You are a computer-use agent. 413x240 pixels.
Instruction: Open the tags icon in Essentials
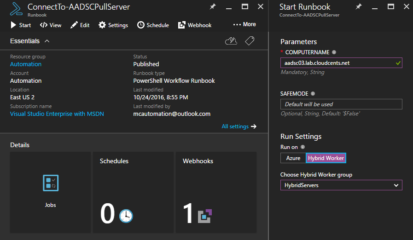tap(250, 41)
